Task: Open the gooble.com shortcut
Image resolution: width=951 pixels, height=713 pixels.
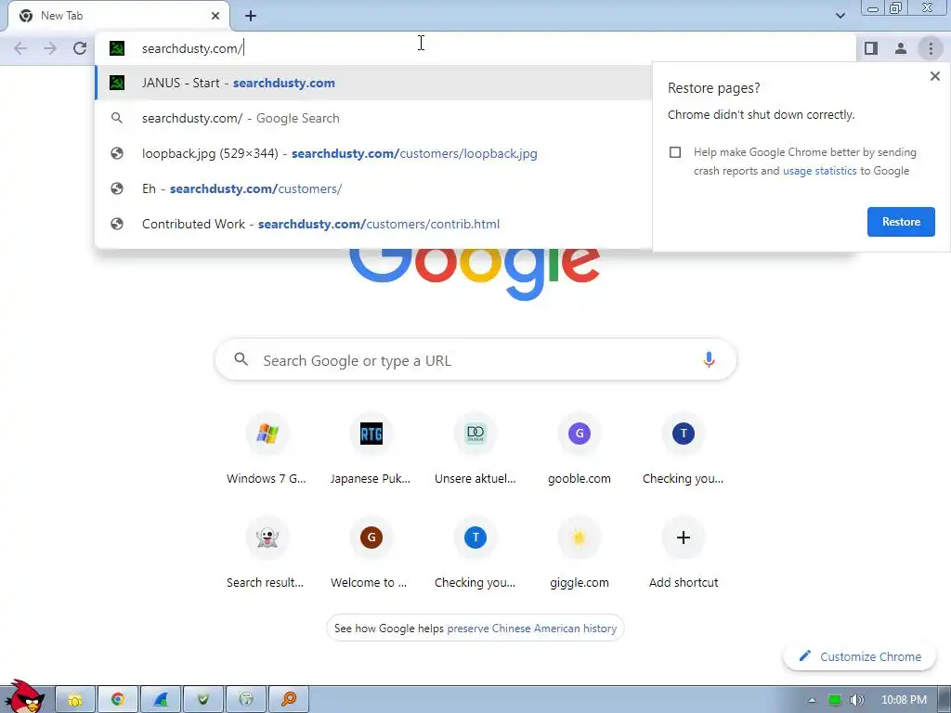Action: pyautogui.click(x=580, y=449)
